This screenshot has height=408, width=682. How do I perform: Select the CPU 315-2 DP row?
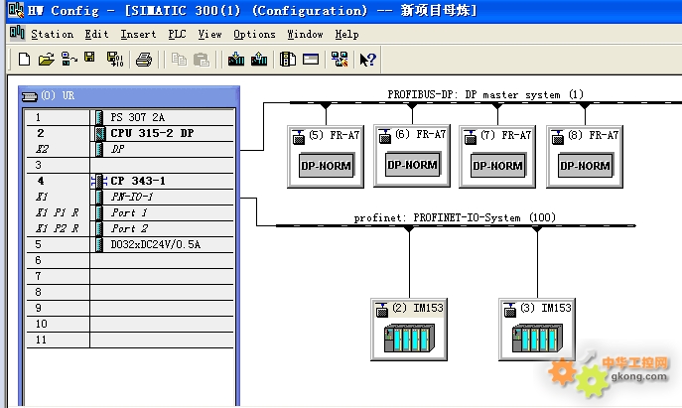(130, 133)
